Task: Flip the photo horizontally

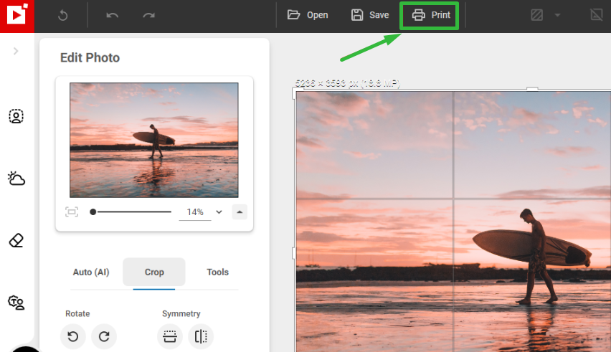Action: coord(201,336)
